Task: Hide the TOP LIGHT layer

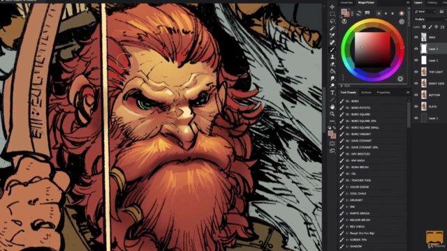Action: [416, 72]
